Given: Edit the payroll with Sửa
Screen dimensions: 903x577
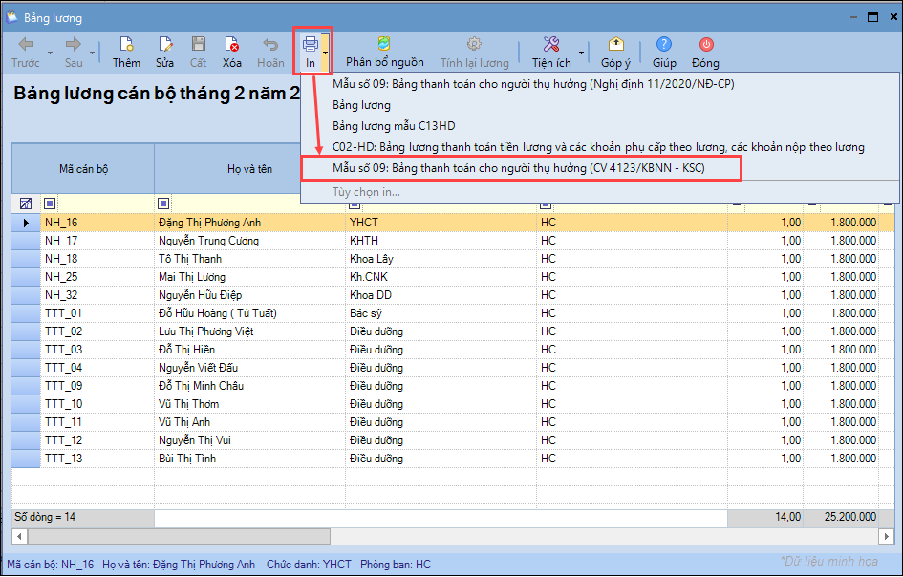Looking at the screenshot, I should point(164,53).
